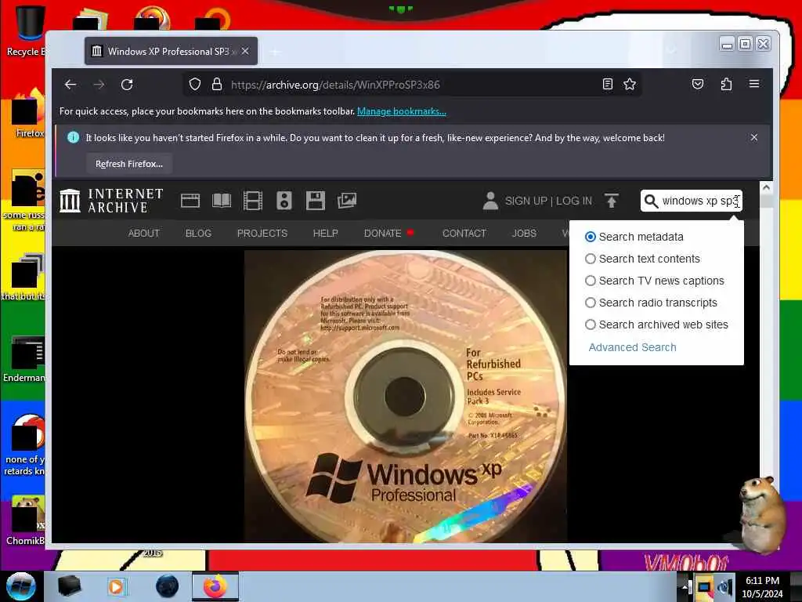Toggle reader view icon in address bar
The image size is (802, 602).
click(607, 85)
